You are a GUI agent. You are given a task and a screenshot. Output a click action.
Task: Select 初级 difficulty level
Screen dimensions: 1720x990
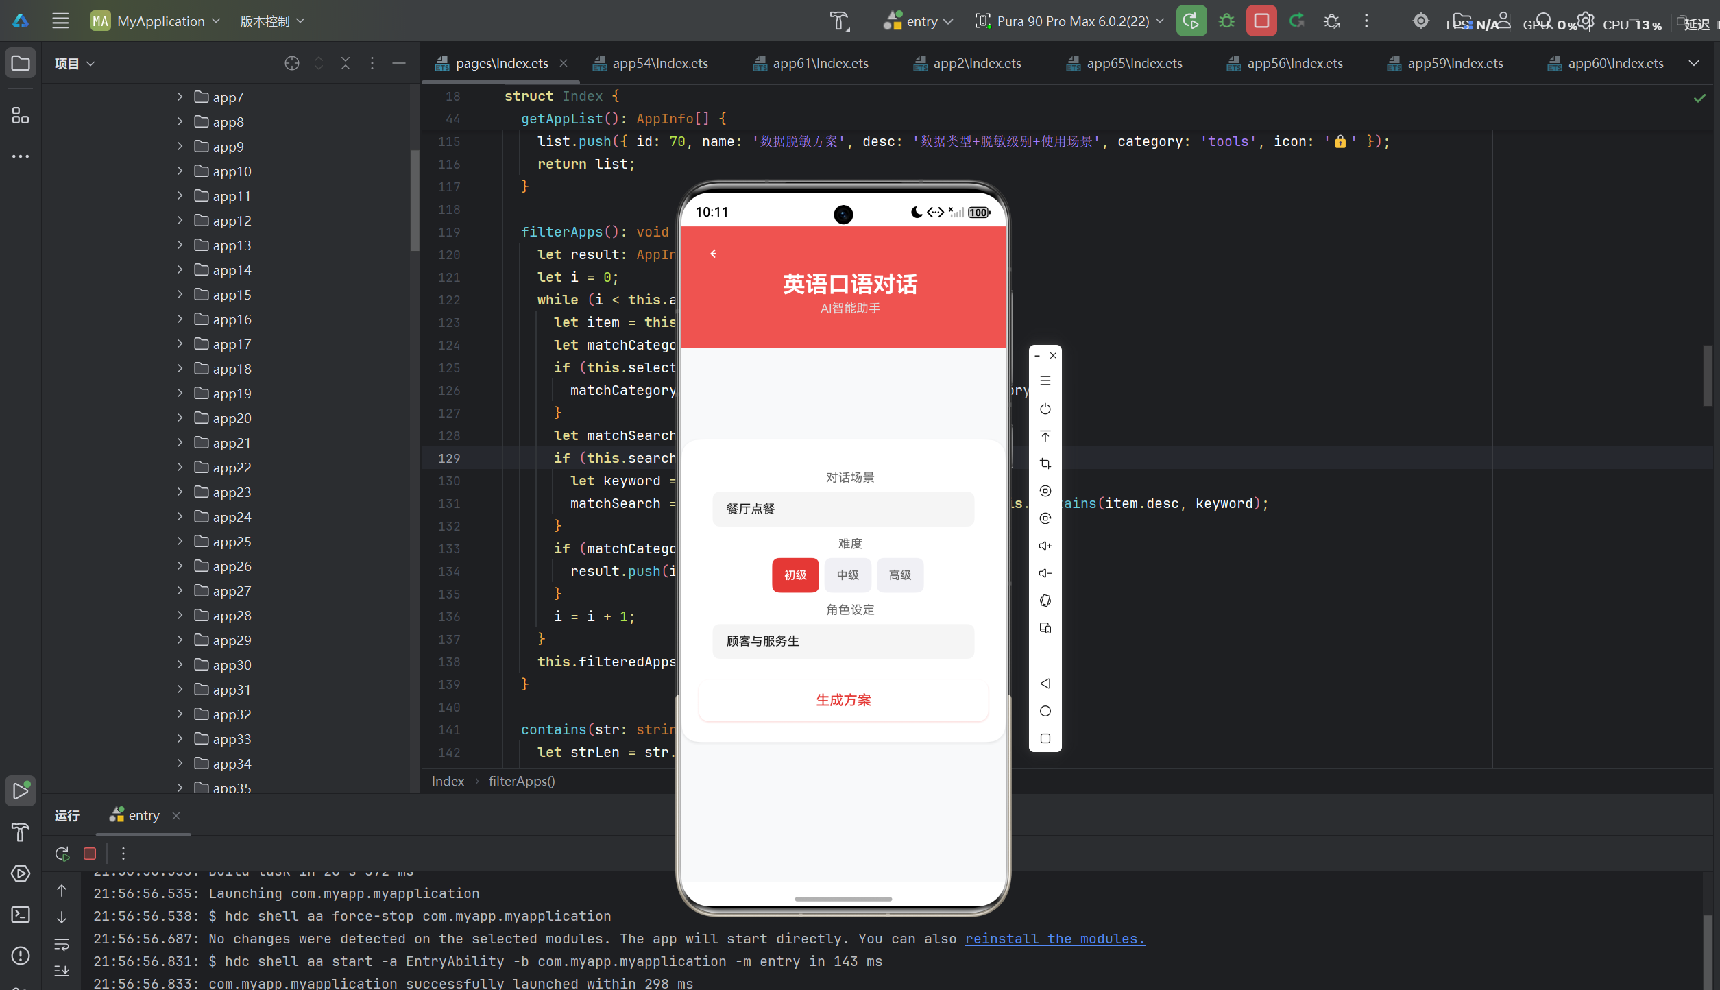pyautogui.click(x=795, y=575)
